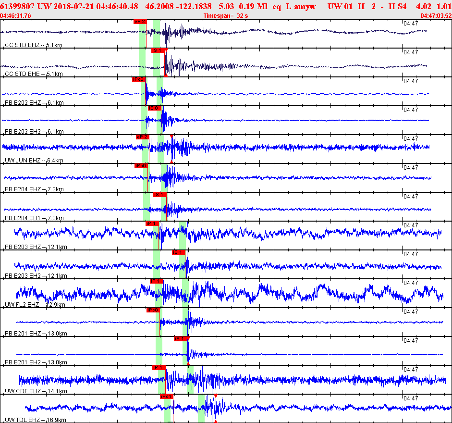452x423 pixels.
Task: Select the 'UW CDF EHZ -- 14.1km' label
Action: [x=36, y=391]
